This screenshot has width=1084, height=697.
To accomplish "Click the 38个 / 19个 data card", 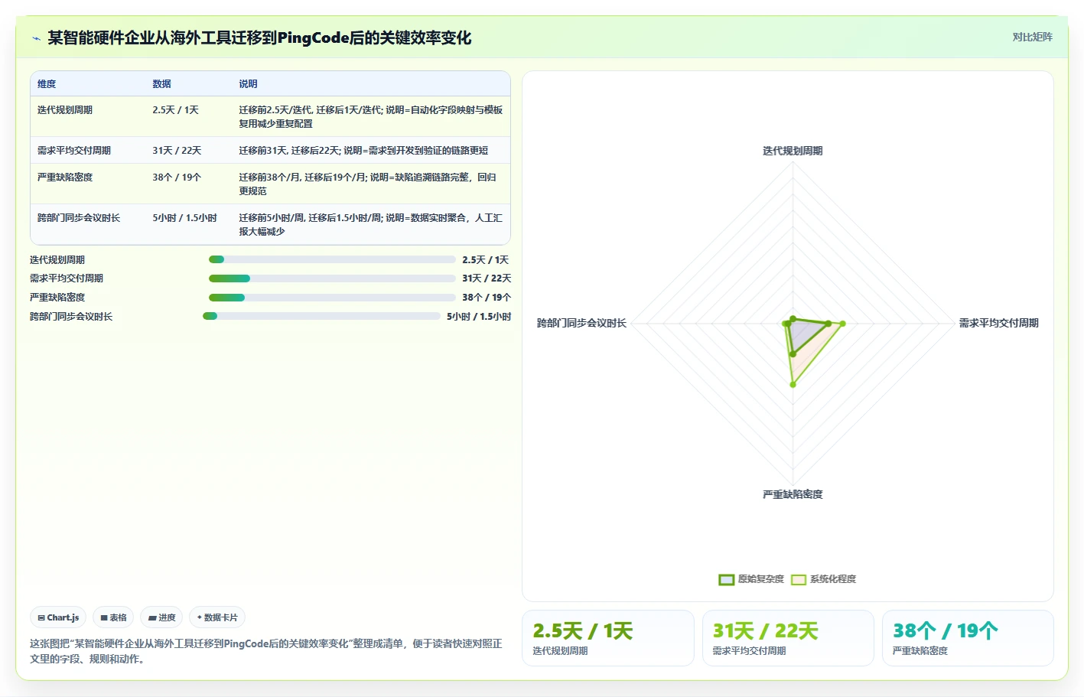I will click(x=968, y=638).
